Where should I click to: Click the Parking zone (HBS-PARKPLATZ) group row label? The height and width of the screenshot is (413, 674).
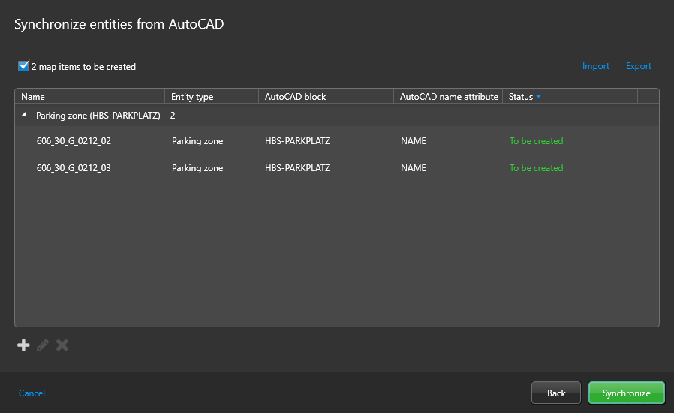[x=98, y=116]
